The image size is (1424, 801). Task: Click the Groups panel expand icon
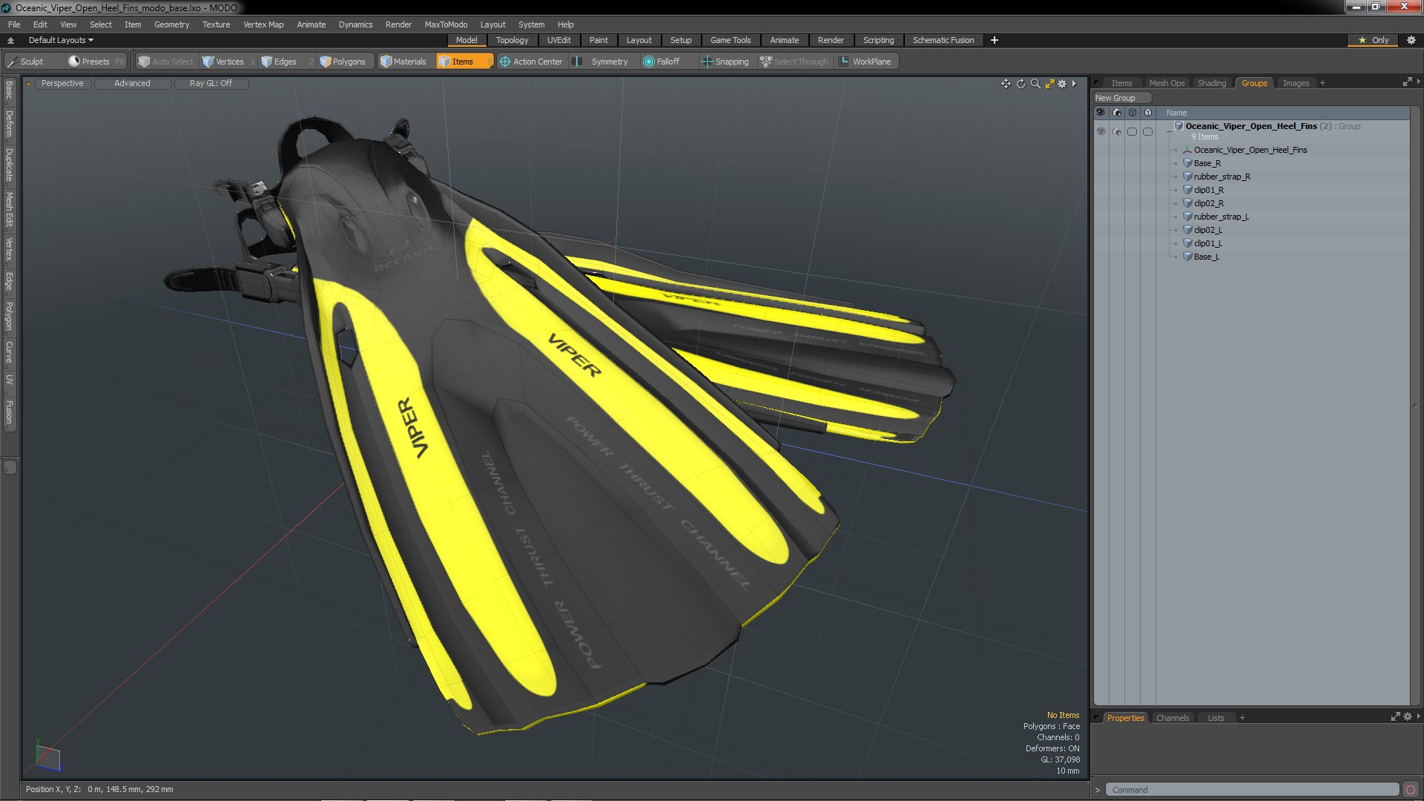point(1407,82)
